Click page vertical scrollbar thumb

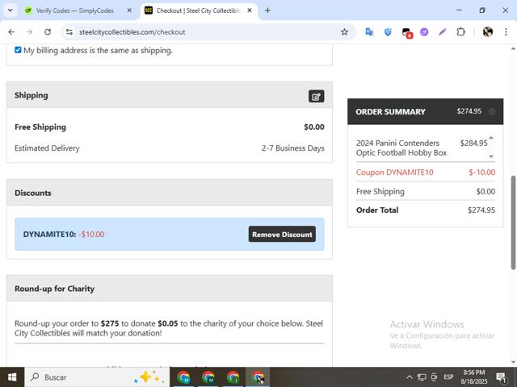[514, 223]
